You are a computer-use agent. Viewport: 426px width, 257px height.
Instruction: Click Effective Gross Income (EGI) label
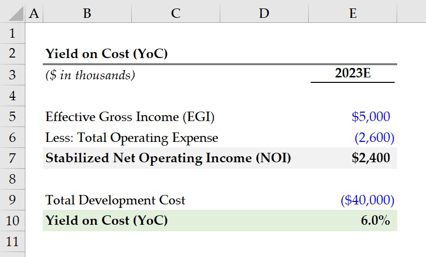(130, 117)
